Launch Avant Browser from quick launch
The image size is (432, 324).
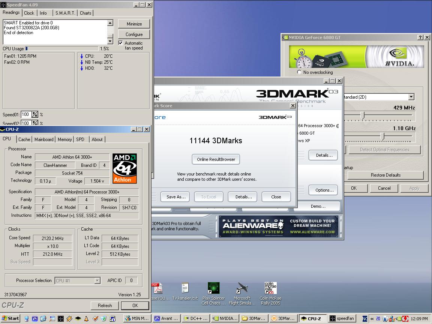pyautogui.click(x=35, y=319)
